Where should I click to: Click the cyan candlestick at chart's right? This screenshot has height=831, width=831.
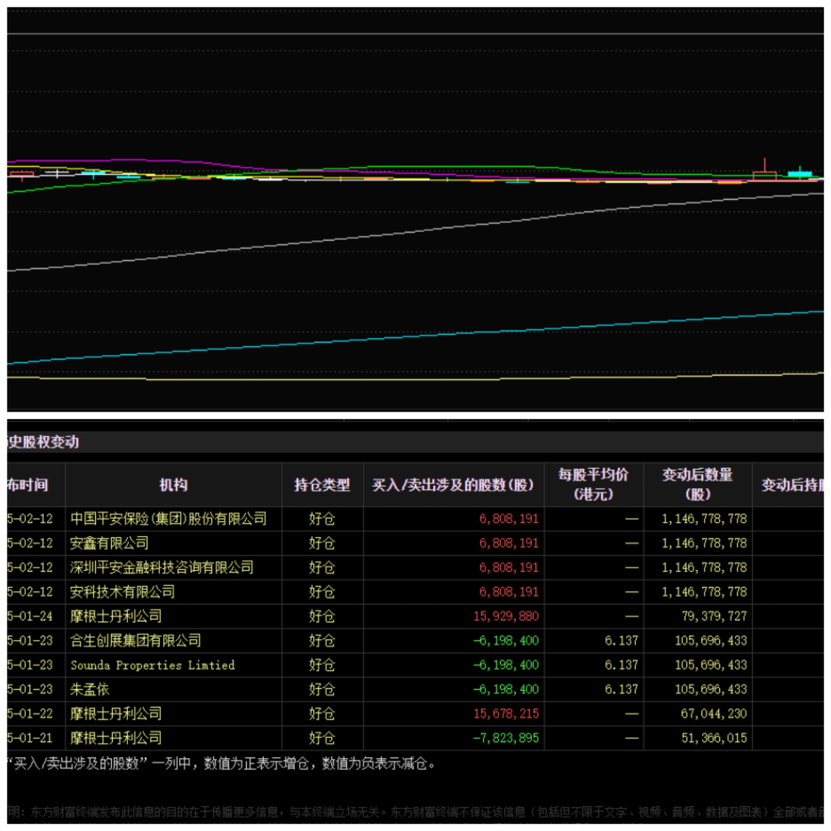[799, 174]
